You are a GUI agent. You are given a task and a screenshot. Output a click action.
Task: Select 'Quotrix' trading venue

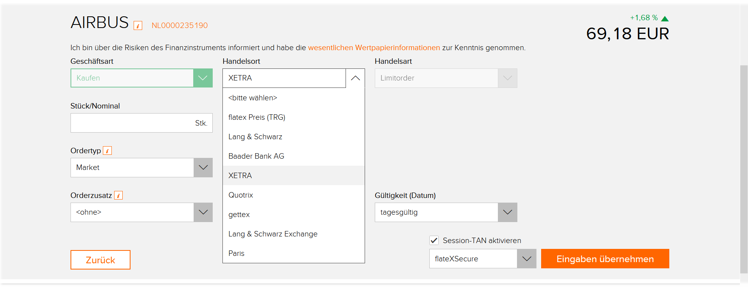click(x=294, y=195)
